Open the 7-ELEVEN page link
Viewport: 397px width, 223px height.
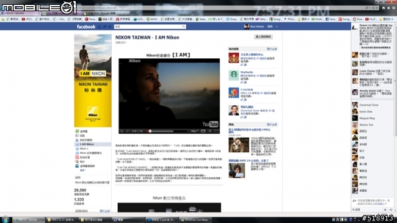[247, 89]
